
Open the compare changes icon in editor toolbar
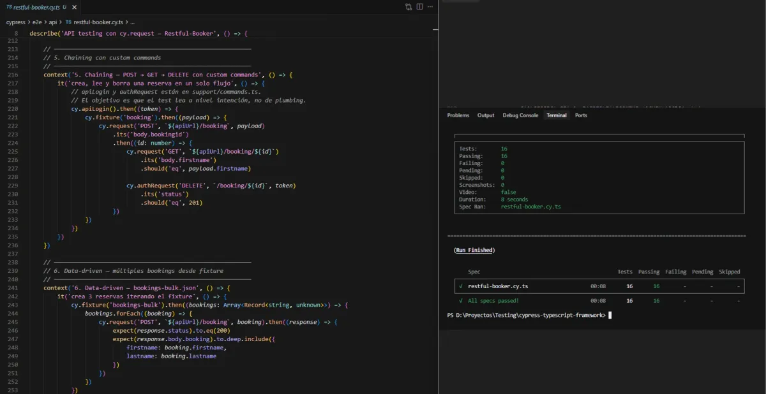click(409, 7)
